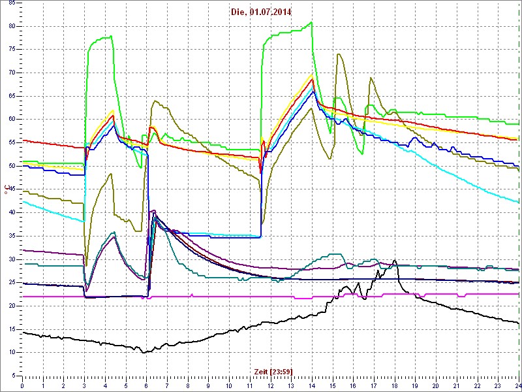Select the 45 value on the temperature axis
This screenshot has height=392, width=522.
click(x=11, y=189)
